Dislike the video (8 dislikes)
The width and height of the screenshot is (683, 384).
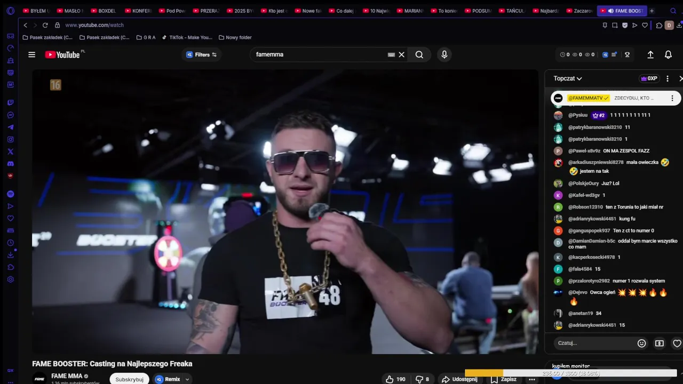pyautogui.click(x=422, y=379)
